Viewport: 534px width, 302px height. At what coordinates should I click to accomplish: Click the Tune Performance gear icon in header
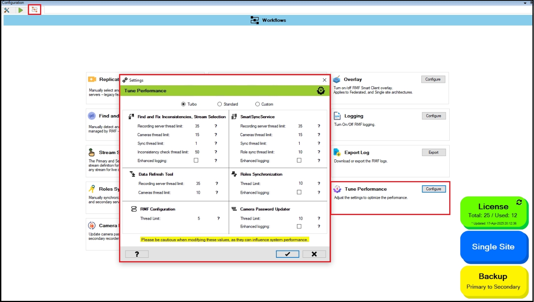coord(321,91)
